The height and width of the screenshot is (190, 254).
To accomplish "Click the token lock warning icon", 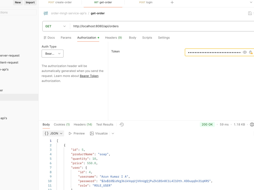I will coord(251,52).
